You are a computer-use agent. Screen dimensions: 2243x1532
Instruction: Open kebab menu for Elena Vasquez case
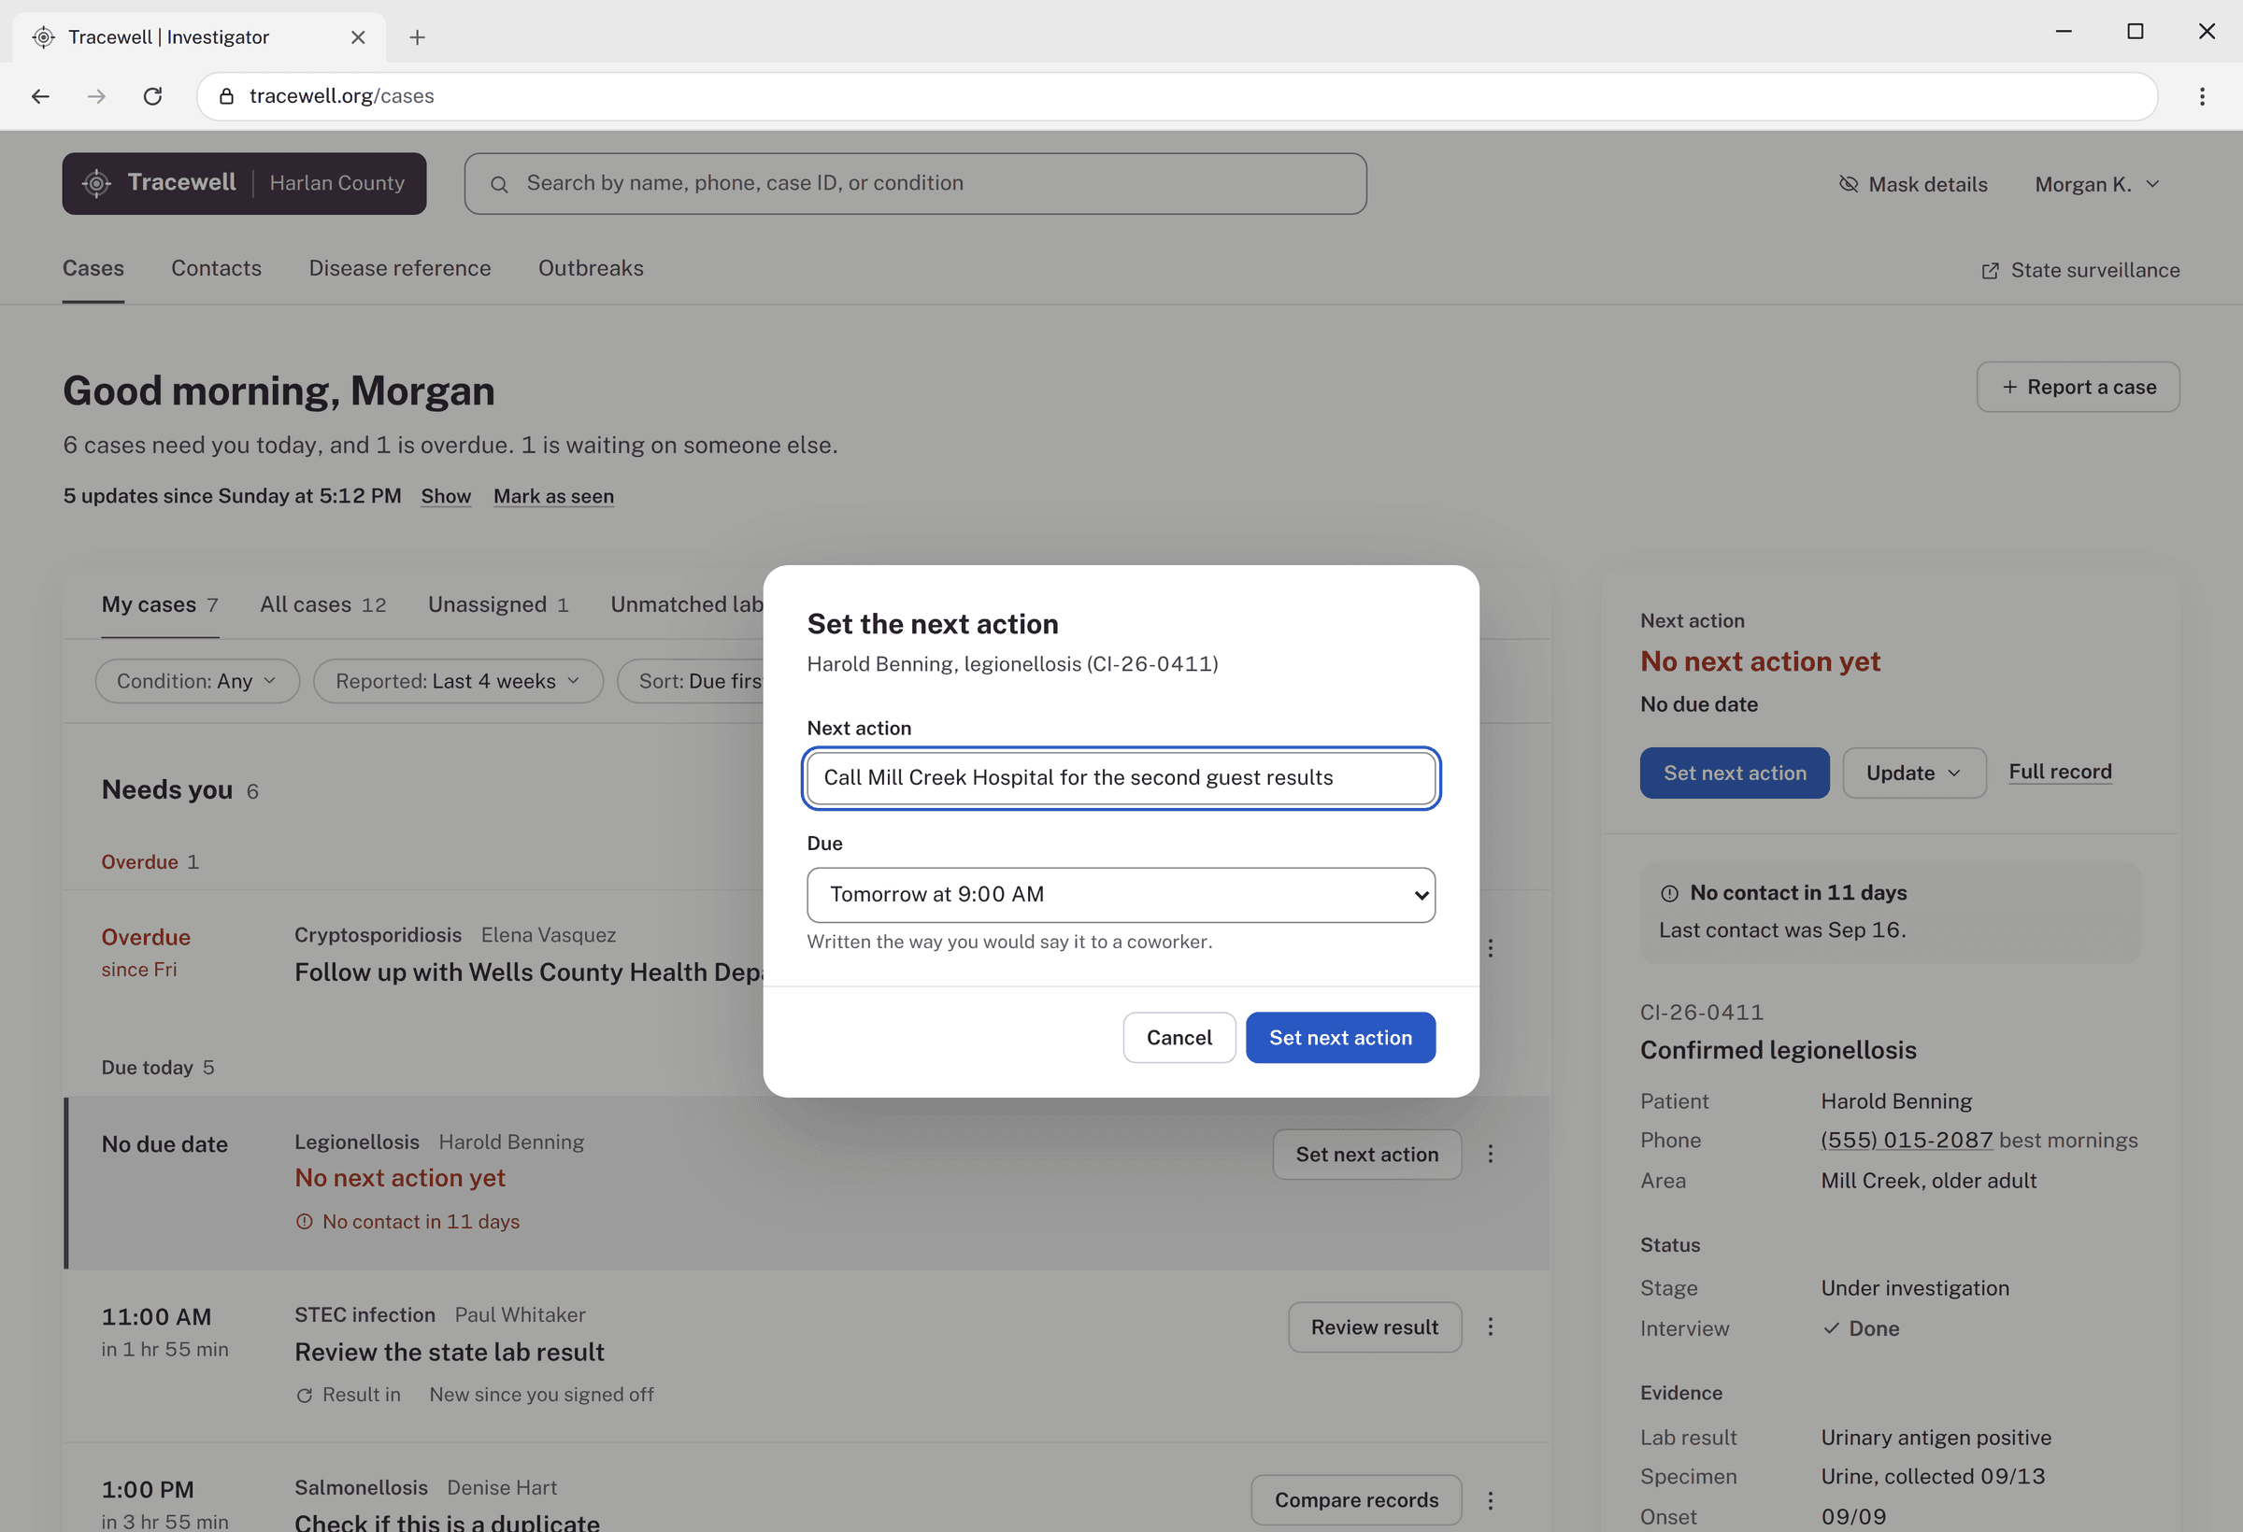coord(1490,948)
